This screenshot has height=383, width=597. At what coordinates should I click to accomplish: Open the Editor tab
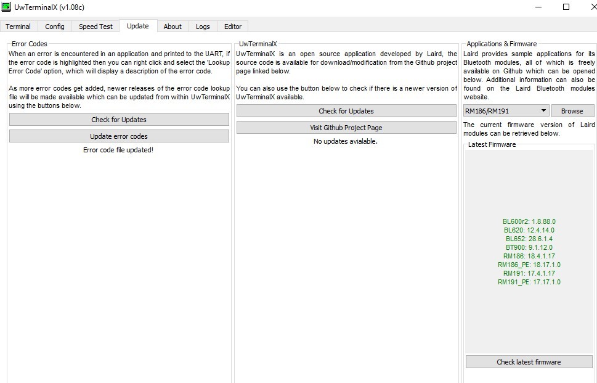pos(233,27)
